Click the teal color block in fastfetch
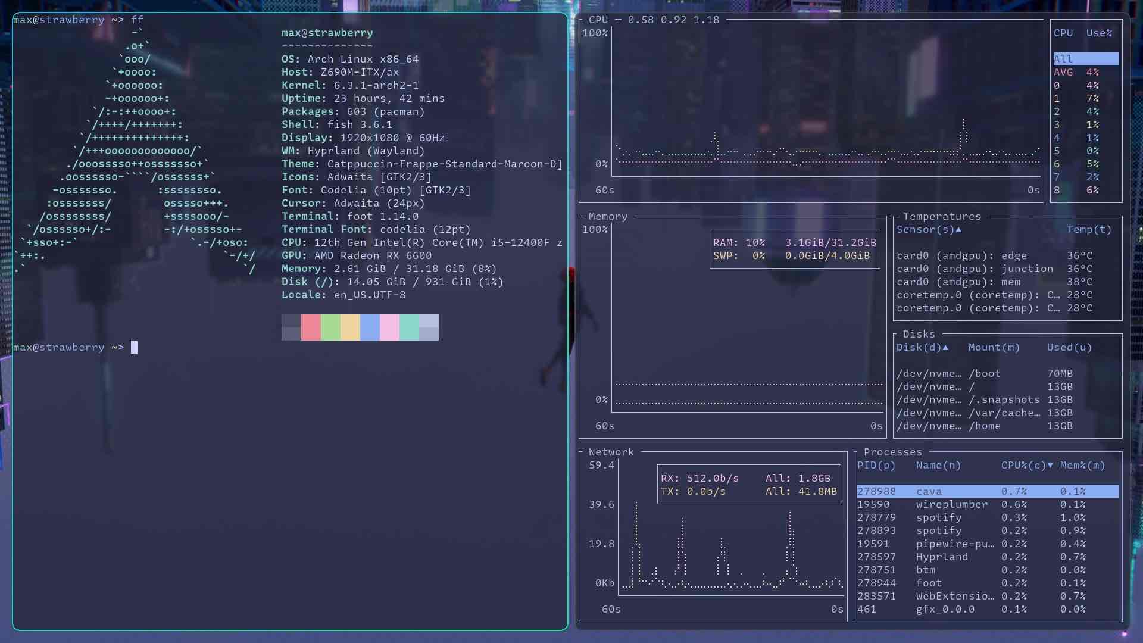The image size is (1143, 643). click(x=409, y=327)
